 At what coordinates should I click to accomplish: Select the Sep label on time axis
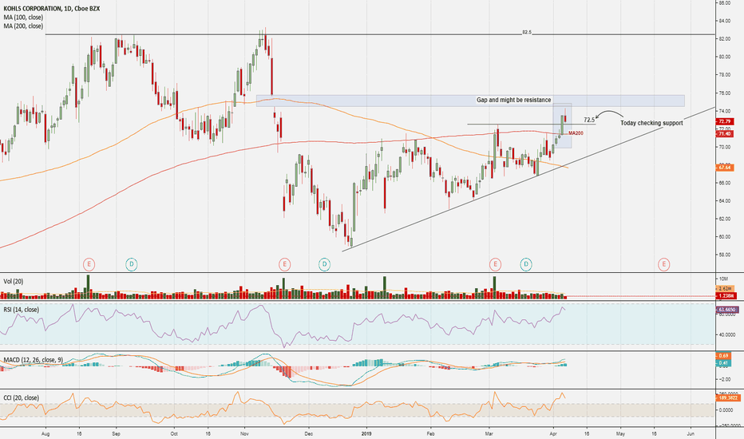click(117, 433)
